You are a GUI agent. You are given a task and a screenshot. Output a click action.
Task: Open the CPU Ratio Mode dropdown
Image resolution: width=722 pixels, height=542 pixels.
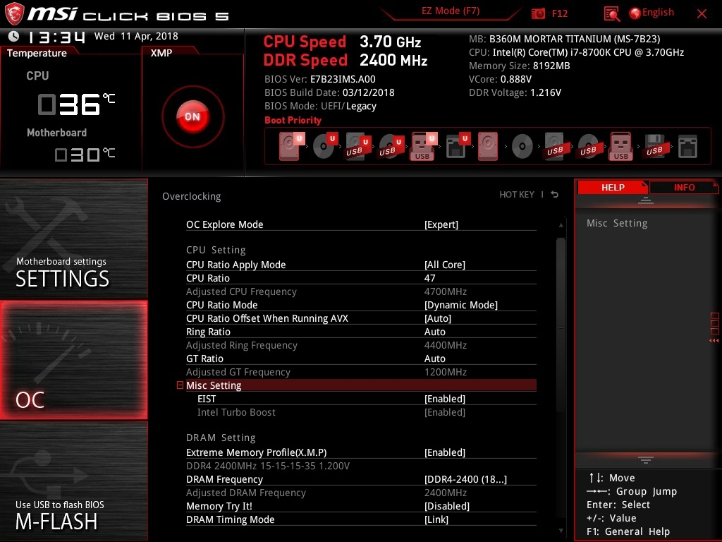(x=461, y=305)
